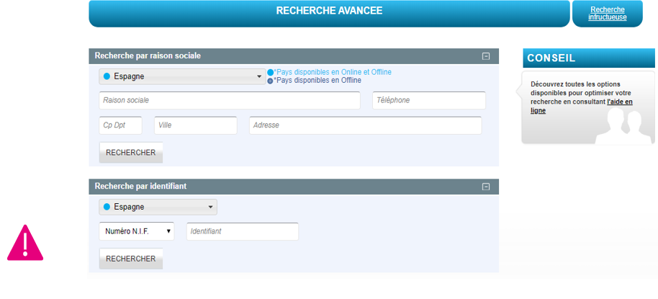The height and width of the screenshot is (299, 658).
Task: Focus the Identifiant text field
Action: (x=242, y=231)
